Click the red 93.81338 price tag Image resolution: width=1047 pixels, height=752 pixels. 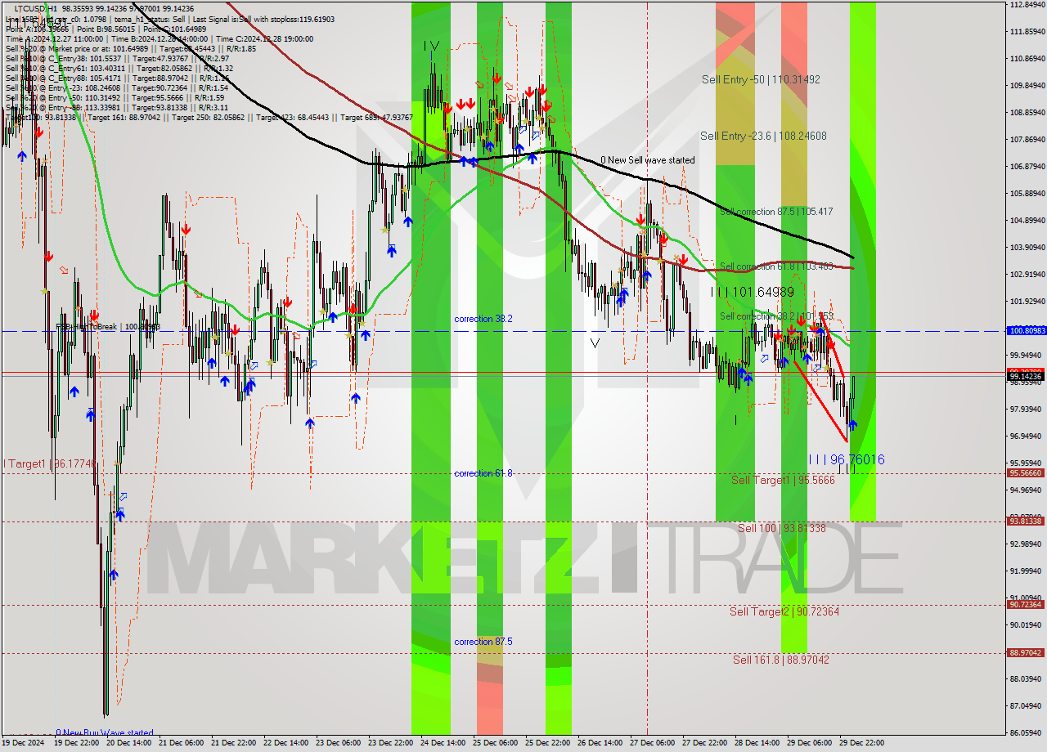coord(1026,521)
